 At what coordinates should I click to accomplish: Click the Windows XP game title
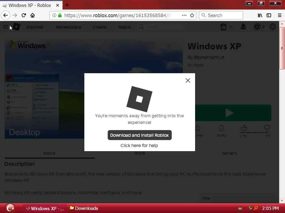[x=215, y=46]
